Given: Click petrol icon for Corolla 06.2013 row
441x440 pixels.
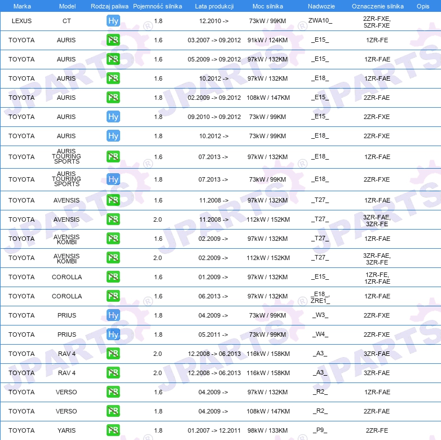Looking at the screenshot, I should [x=113, y=296].
